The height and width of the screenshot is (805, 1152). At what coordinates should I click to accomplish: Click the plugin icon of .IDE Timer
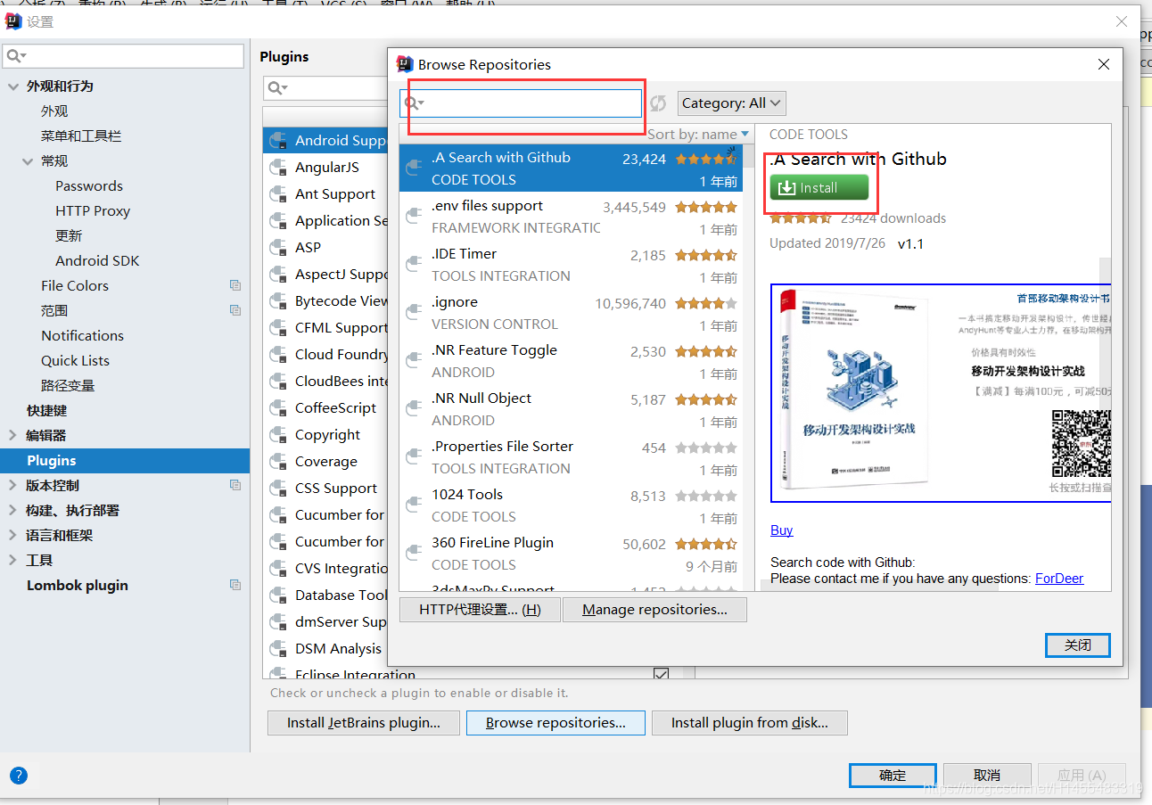click(x=413, y=264)
